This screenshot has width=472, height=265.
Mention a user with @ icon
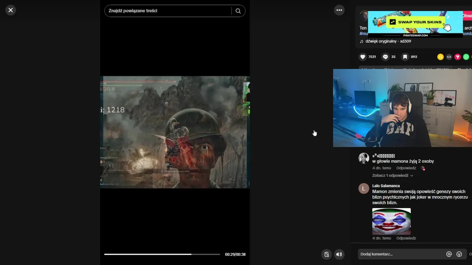tap(449, 254)
